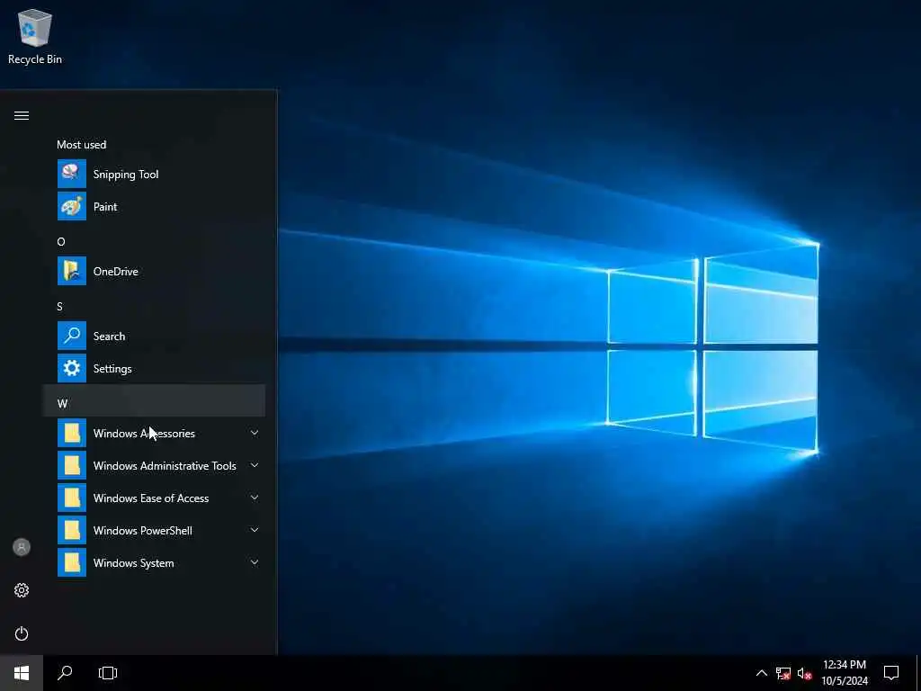Click the Windows Ease of Access label
Image resolution: width=921 pixels, height=691 pixels.
(x=151, y=498)
